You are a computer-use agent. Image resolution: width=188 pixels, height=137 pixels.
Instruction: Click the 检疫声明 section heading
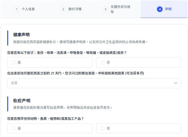(22, 101)
